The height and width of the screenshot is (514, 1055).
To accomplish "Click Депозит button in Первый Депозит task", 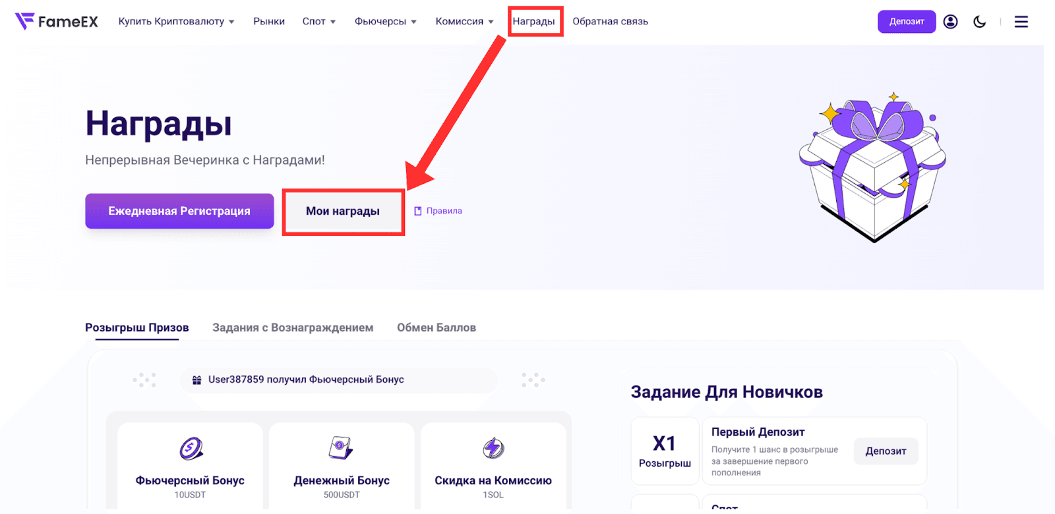I will (886, 451).
